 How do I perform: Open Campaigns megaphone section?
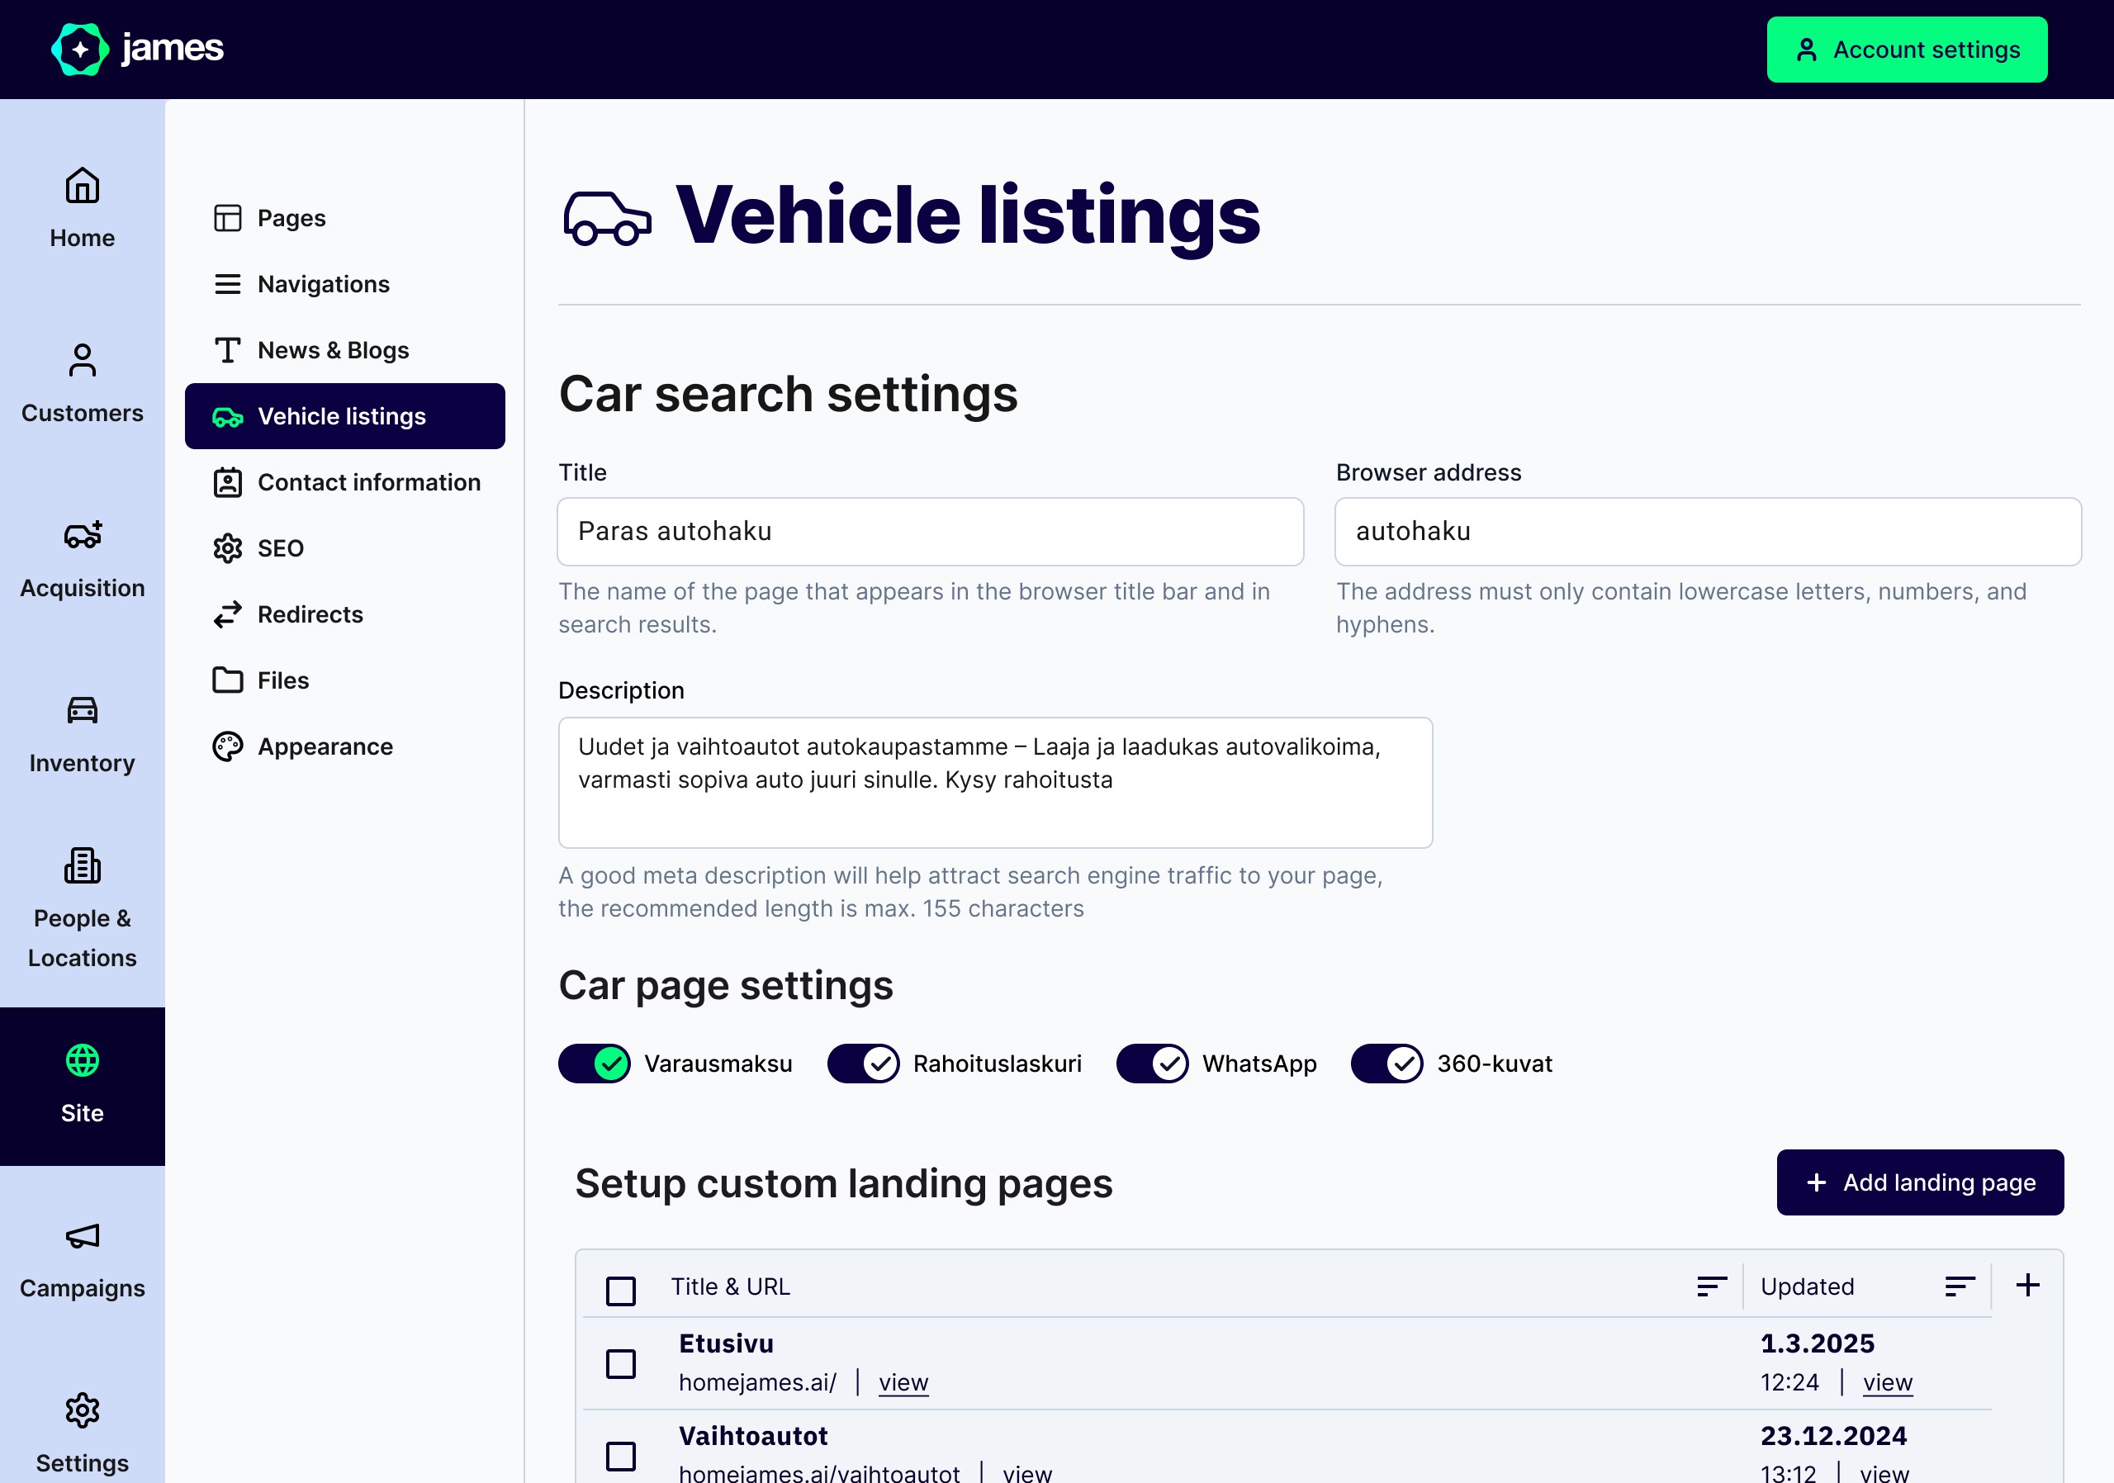point(81,1236)
